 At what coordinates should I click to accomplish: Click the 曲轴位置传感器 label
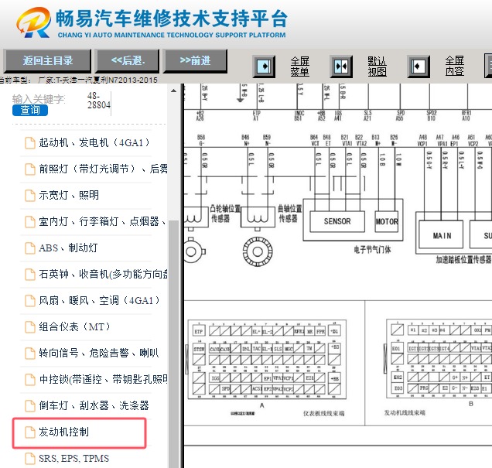(290, 214)
